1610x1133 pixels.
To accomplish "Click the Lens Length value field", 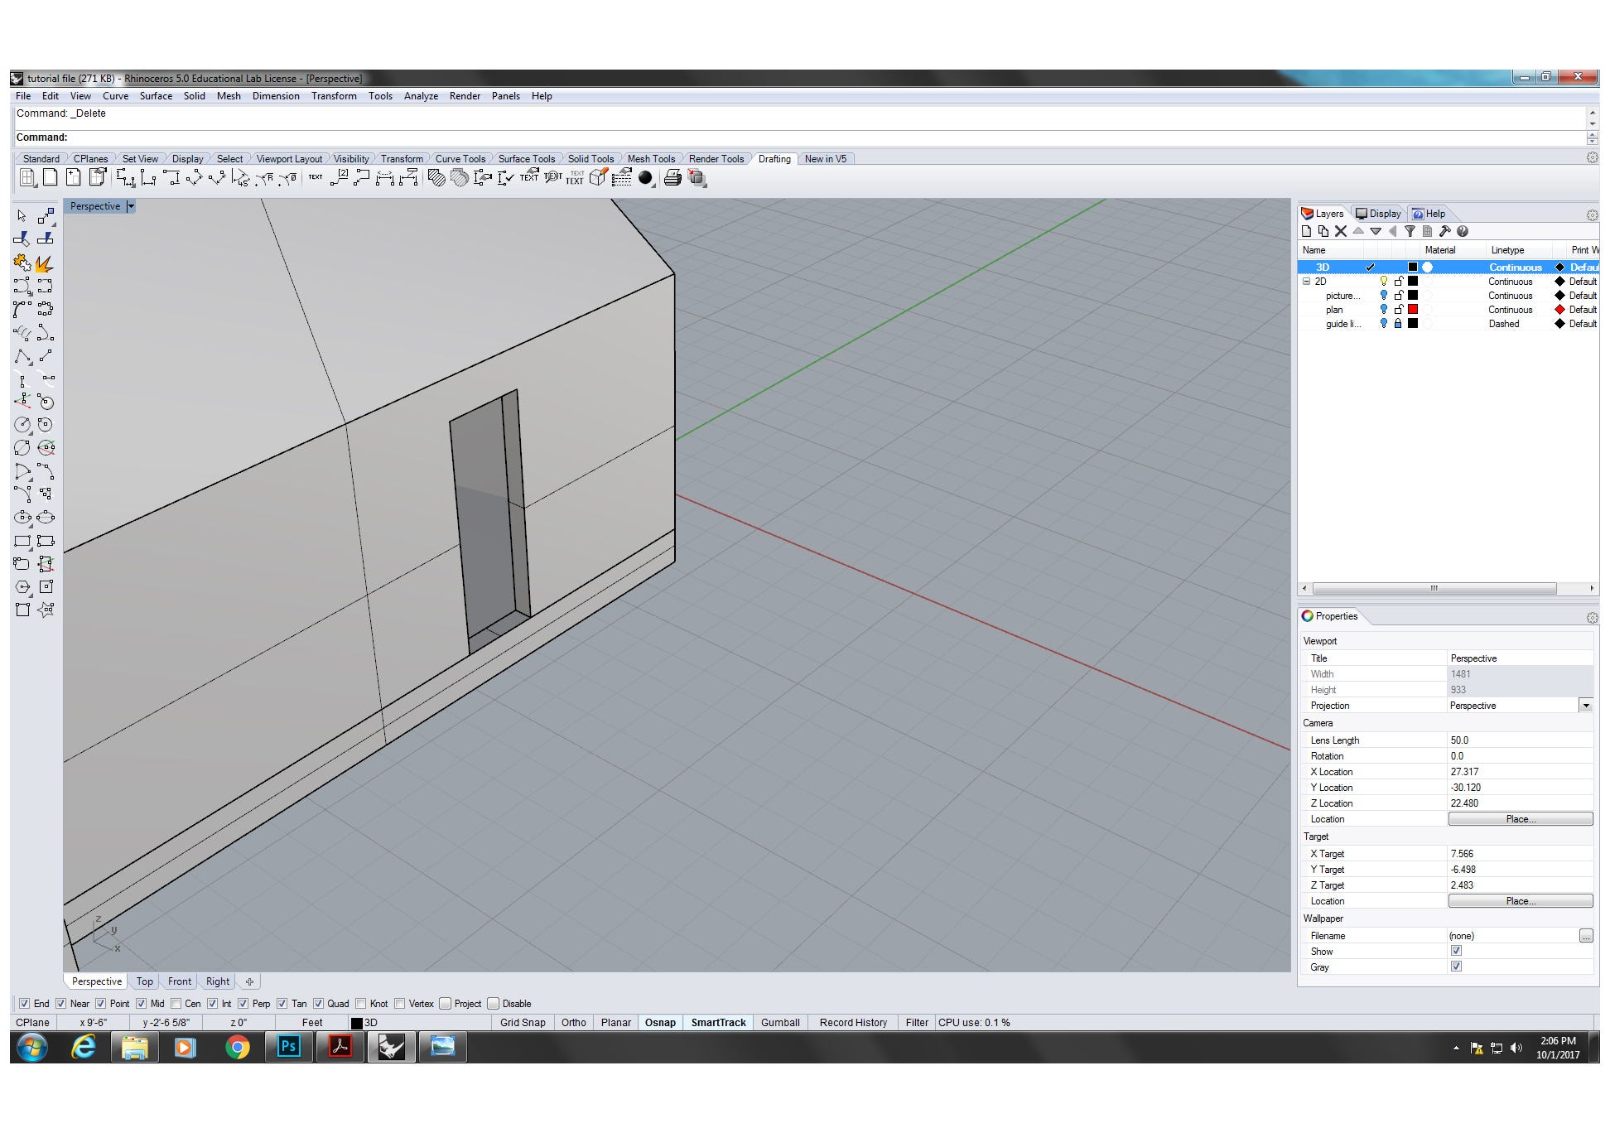I will click(x=1521, y=740).
